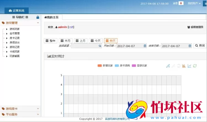Open 房间进出 in the tree
The height and width of the screenshot is (122, 207).
click(x=15, y=43)
